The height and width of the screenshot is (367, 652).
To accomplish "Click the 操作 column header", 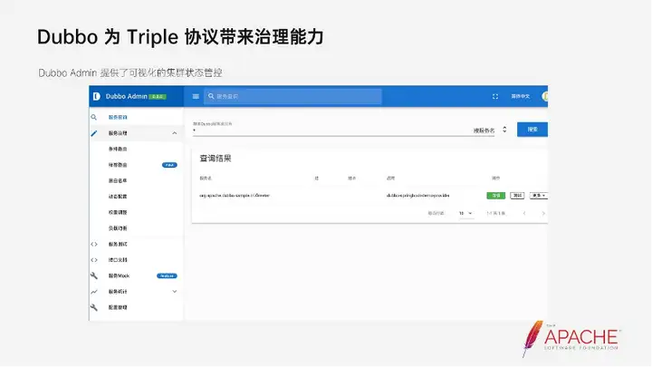I will pyautogui.click(x=495, y=179).
